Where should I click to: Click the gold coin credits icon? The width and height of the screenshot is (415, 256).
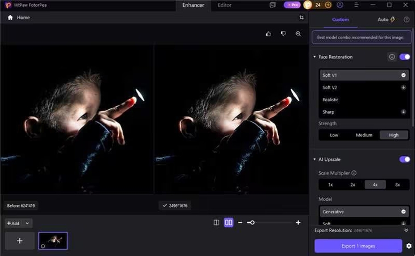[308, 5]
